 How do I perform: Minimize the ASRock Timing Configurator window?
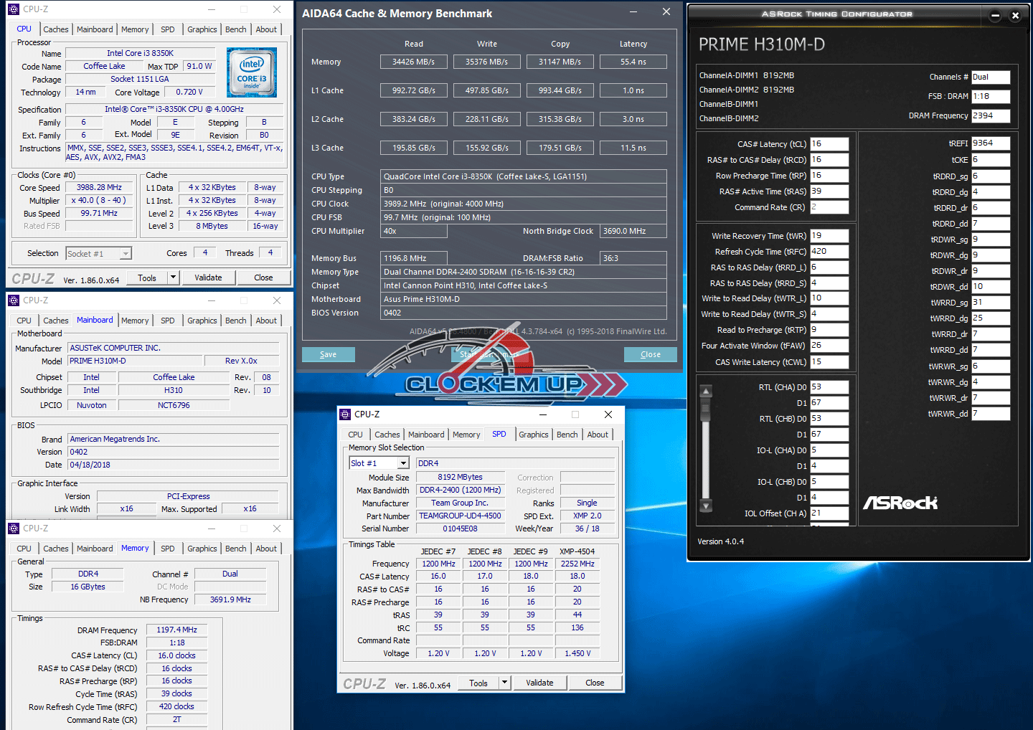[995, 15]
